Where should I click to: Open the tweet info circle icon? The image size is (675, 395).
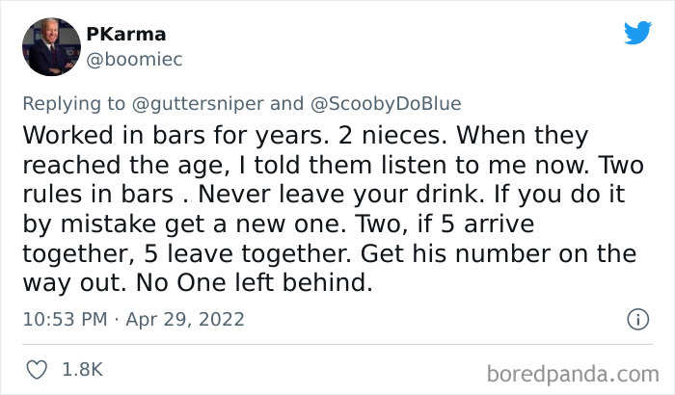point(636,318)
